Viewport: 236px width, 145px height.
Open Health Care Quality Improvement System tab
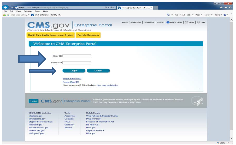pyautogui.click(x=51, y=35)
